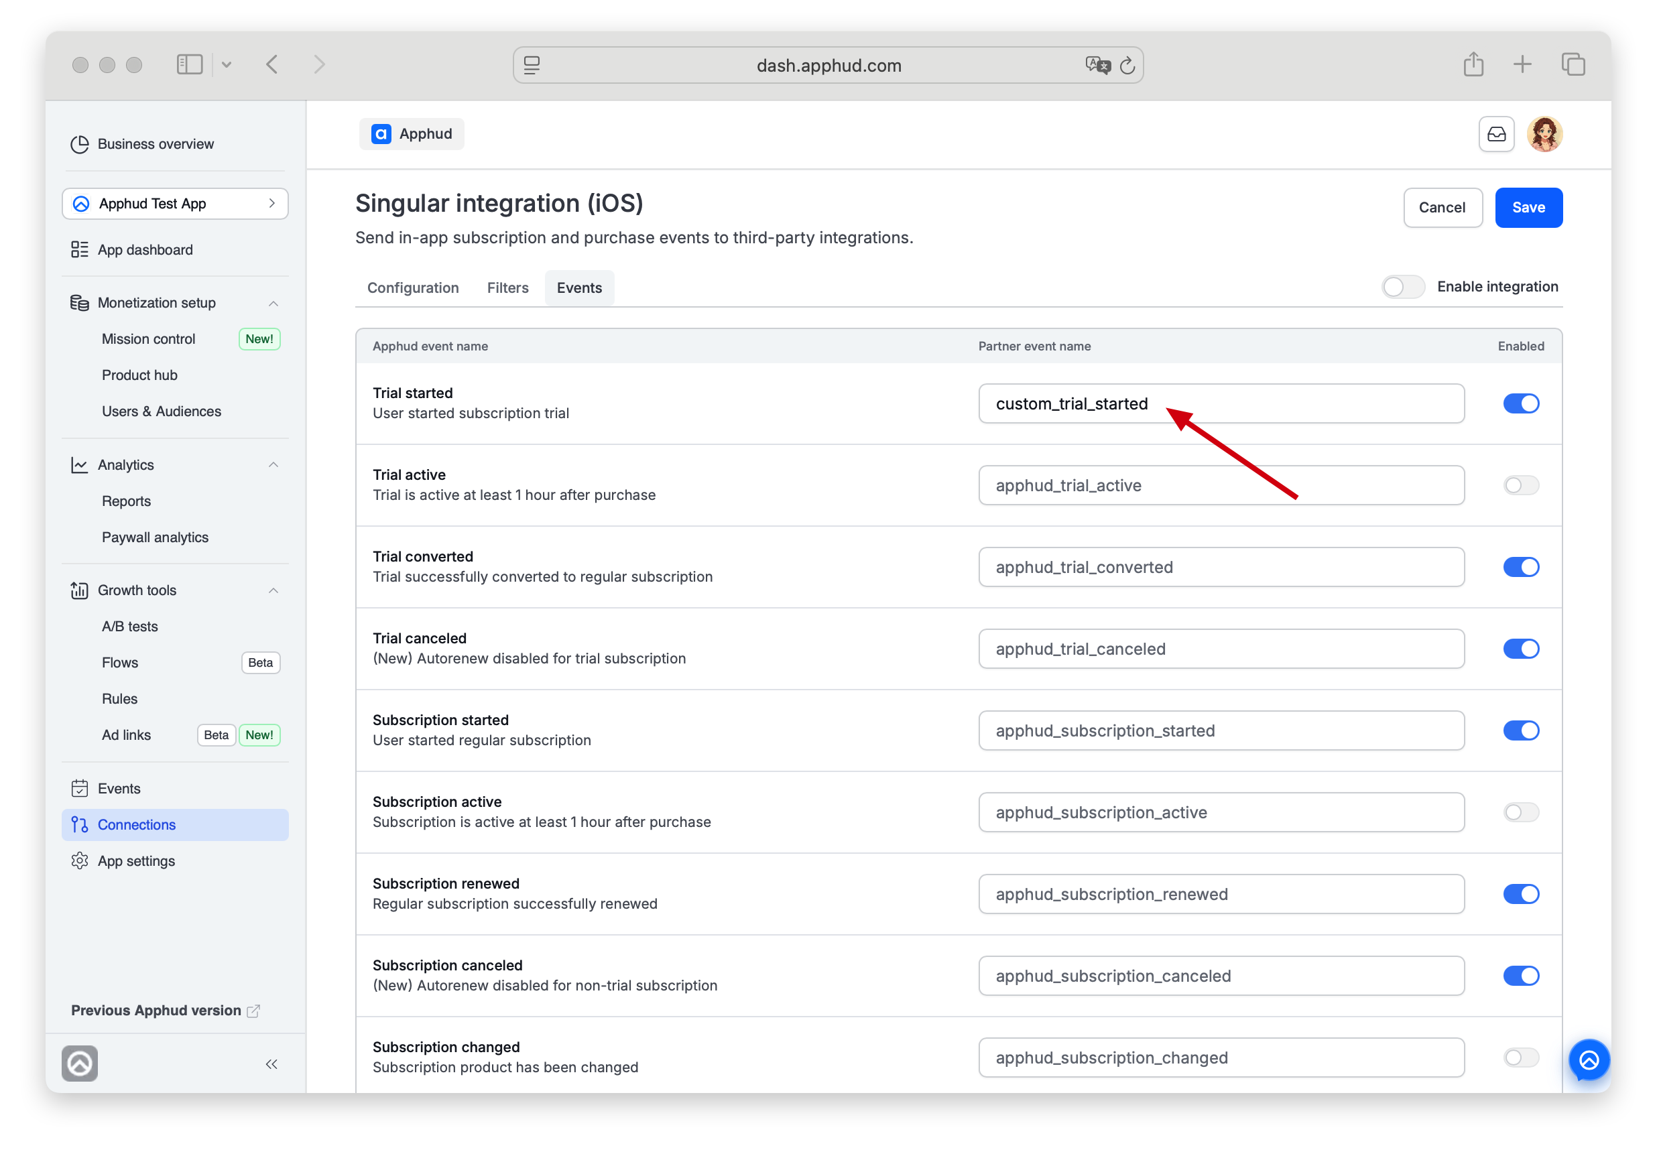1657x1154 pixels.
Task: Switch to the Configuration tab
Action: click(413, 288)
